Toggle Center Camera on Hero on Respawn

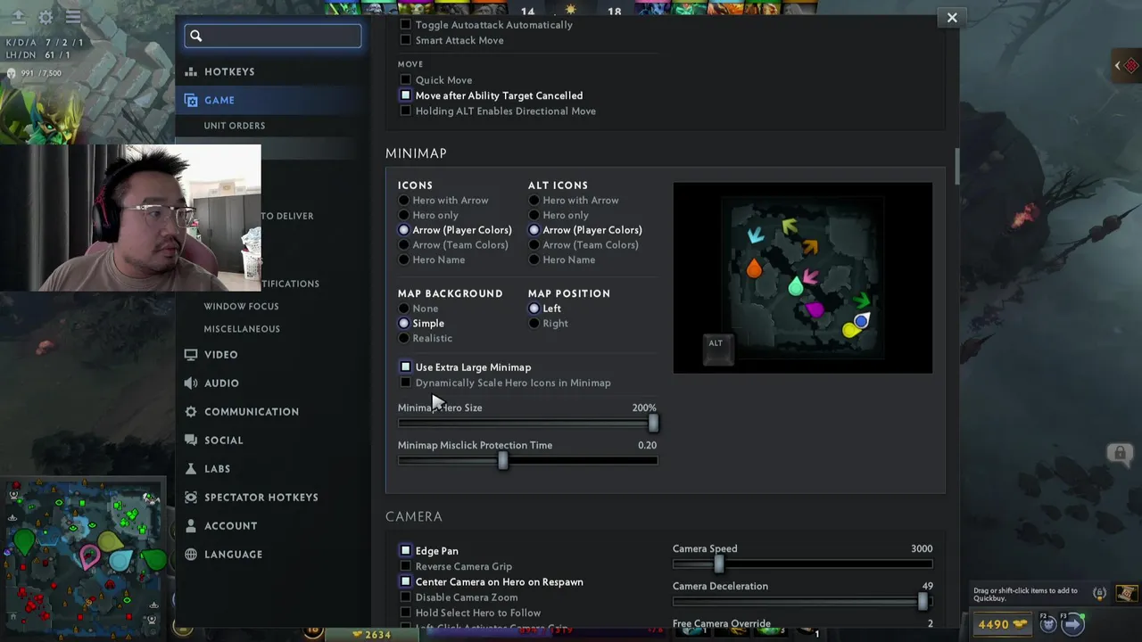(406, 581)
